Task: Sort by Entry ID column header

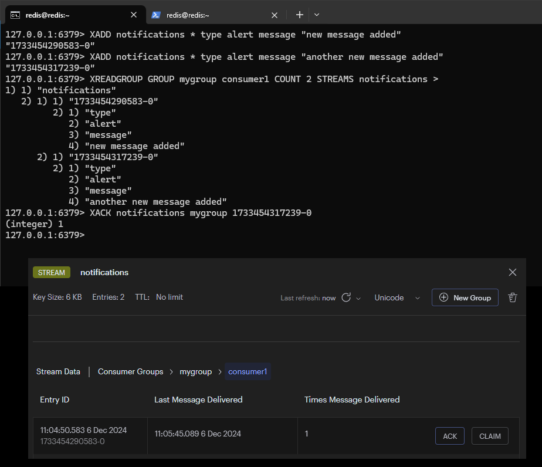Action: pyautogui.click(x=55, y=400)
